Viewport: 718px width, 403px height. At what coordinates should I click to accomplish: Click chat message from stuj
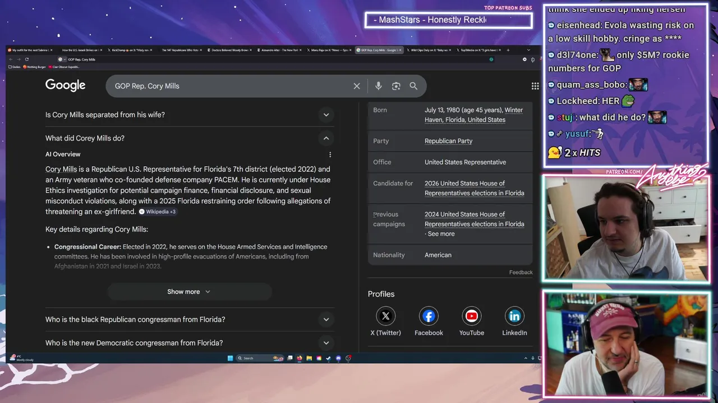coord(607,118)
